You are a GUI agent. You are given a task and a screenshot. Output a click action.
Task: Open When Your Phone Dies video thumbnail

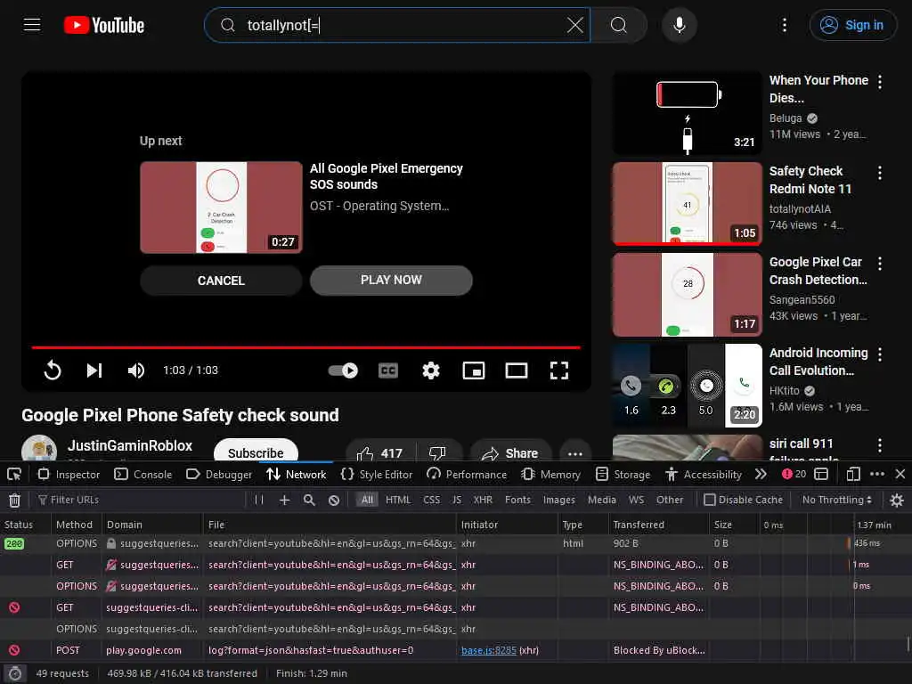(x=687, y=113)
